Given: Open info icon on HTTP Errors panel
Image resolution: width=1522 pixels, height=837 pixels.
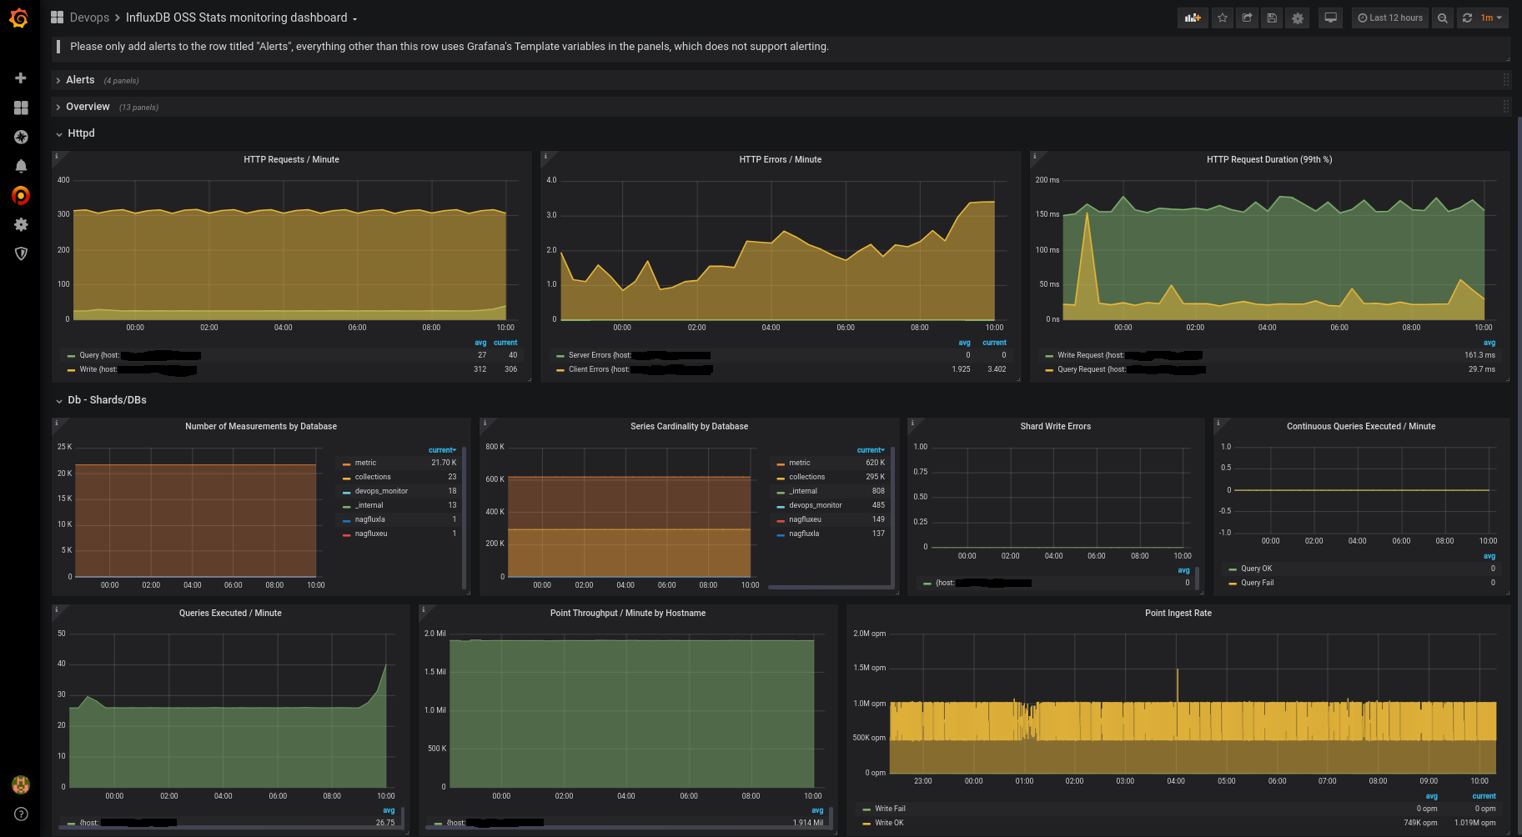Looking at the screenshot, I should (545, 156).
